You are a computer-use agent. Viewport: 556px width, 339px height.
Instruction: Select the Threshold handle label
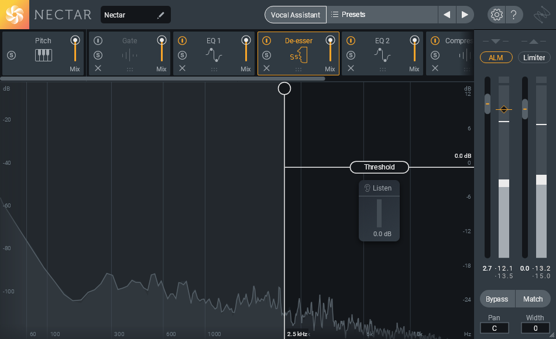point(379,167)
